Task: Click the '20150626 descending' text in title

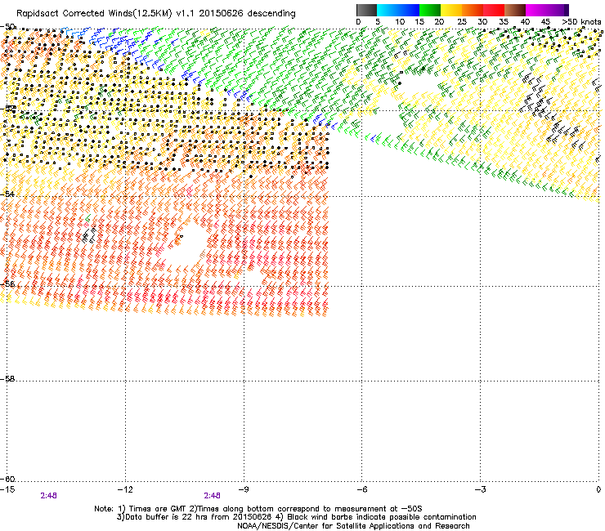Action: 248,13
